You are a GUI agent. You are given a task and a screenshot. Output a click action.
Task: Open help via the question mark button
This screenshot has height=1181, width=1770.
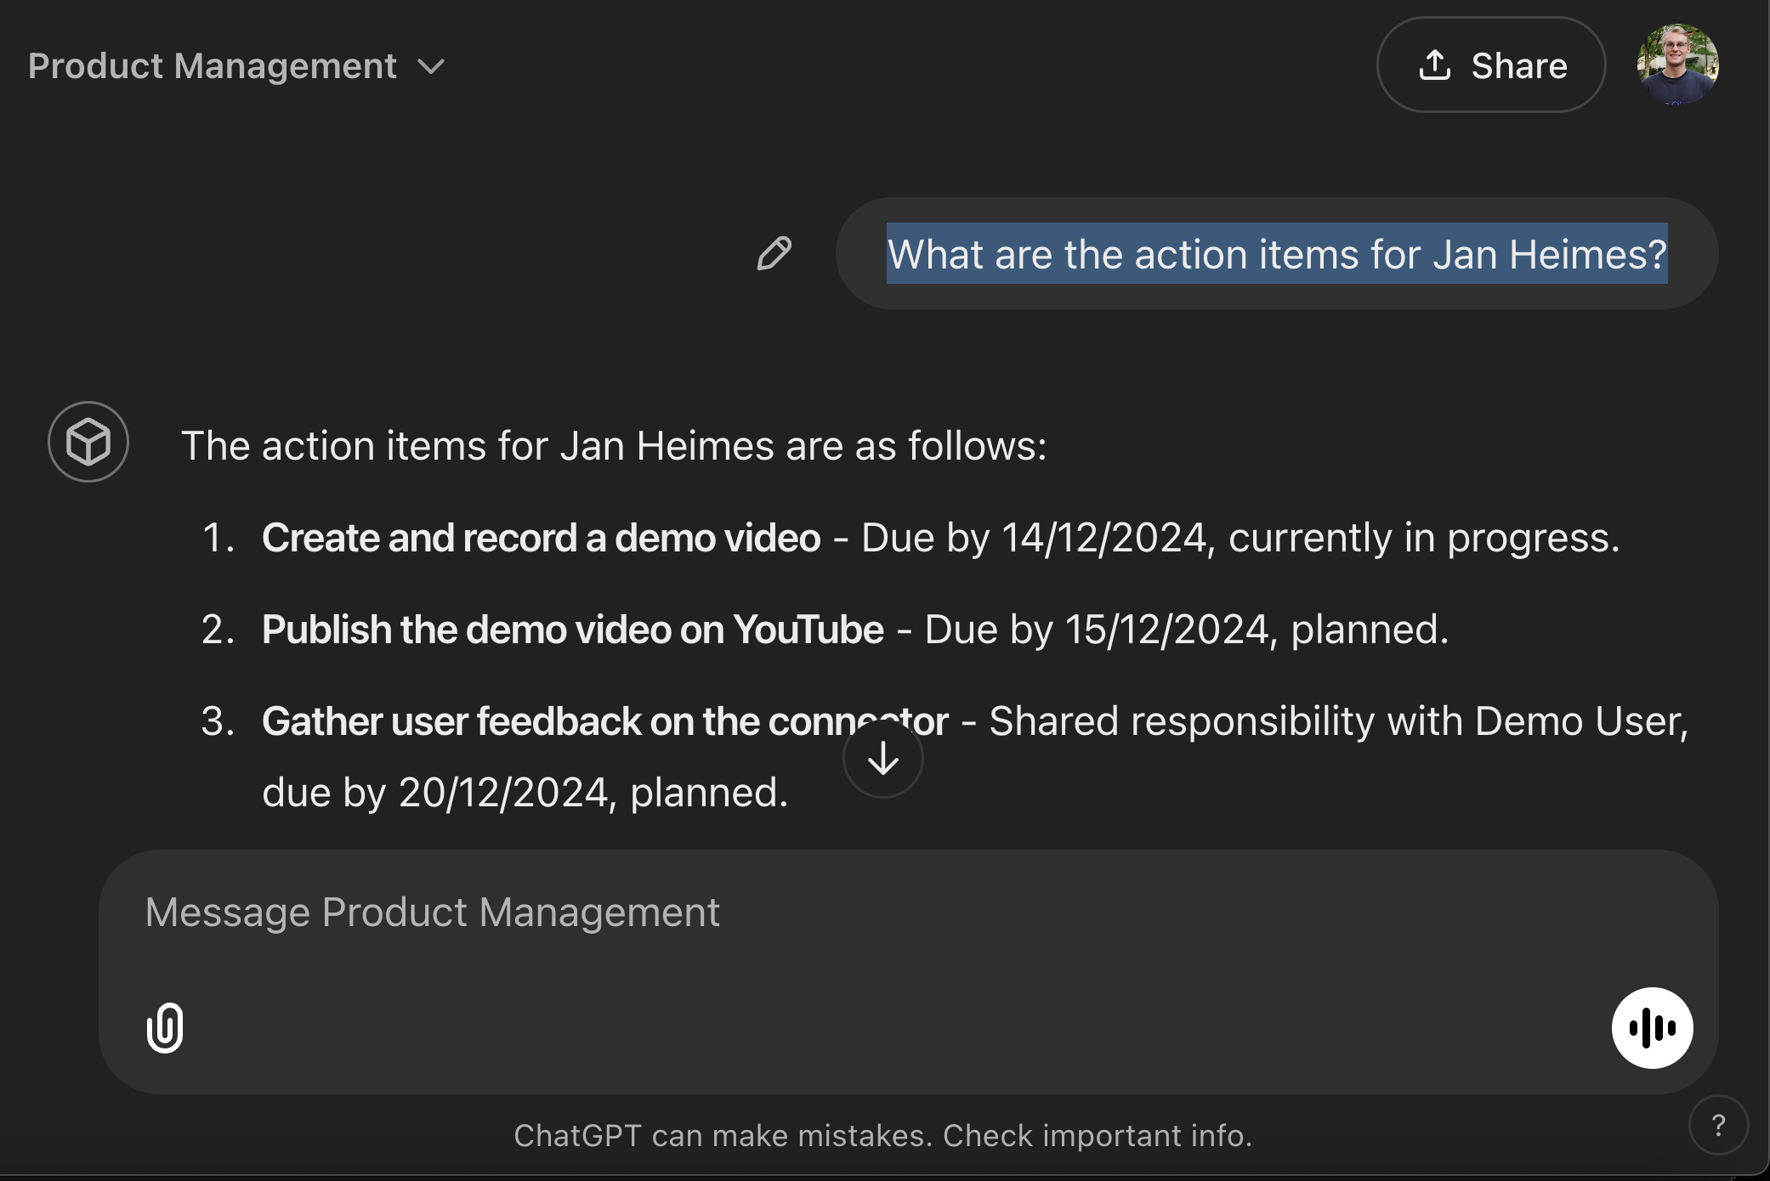click(1718, 1125)
